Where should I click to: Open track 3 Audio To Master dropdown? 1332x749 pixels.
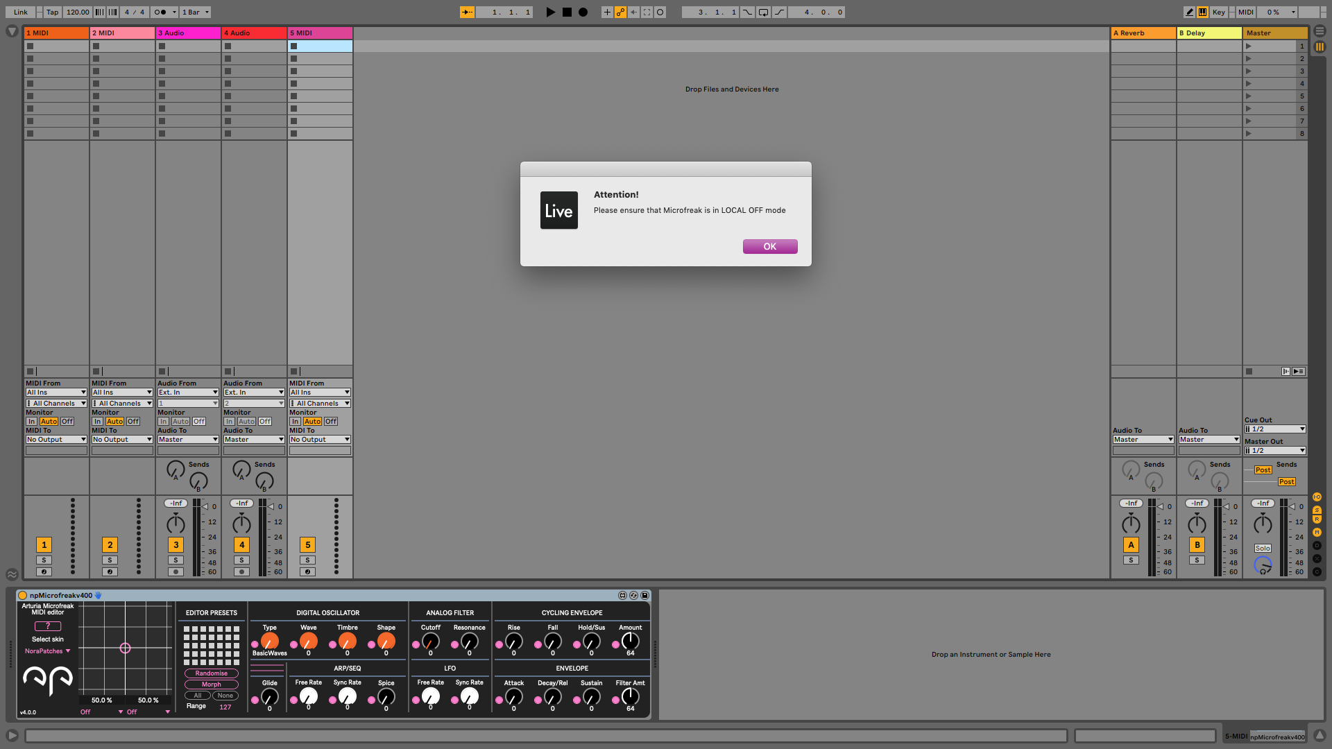coord(187,440)
